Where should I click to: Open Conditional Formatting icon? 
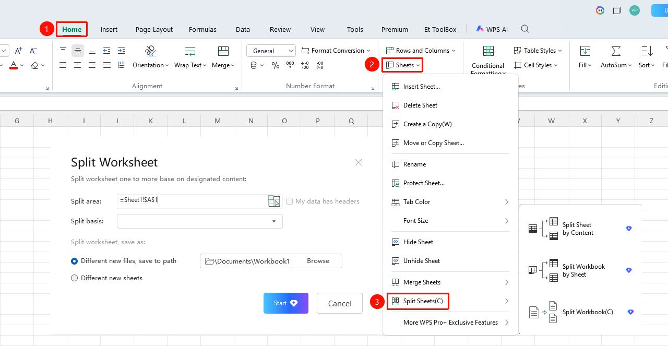pyautogui.click(x=488, y=51)
